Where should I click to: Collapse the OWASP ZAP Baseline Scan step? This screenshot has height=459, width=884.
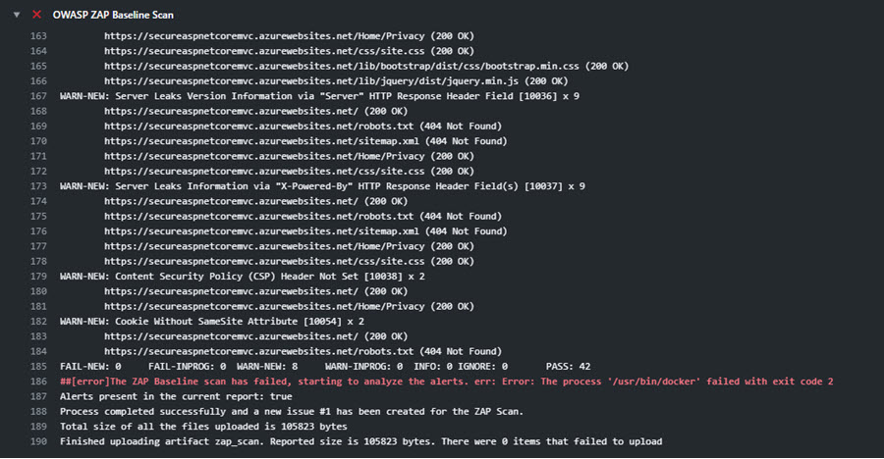[x=17, y=15]
